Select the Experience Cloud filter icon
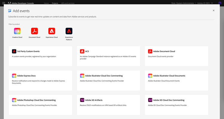Viewport: 224px width, 119px height. click(x=52, y=31)
